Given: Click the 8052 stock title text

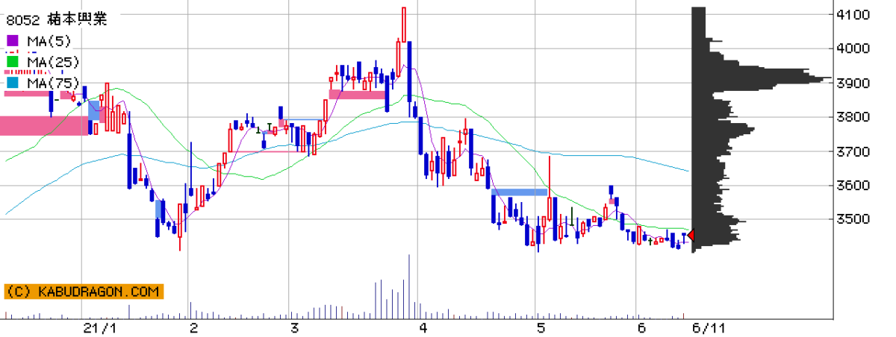Looking at the screenshot, I should tap(57, 20).
